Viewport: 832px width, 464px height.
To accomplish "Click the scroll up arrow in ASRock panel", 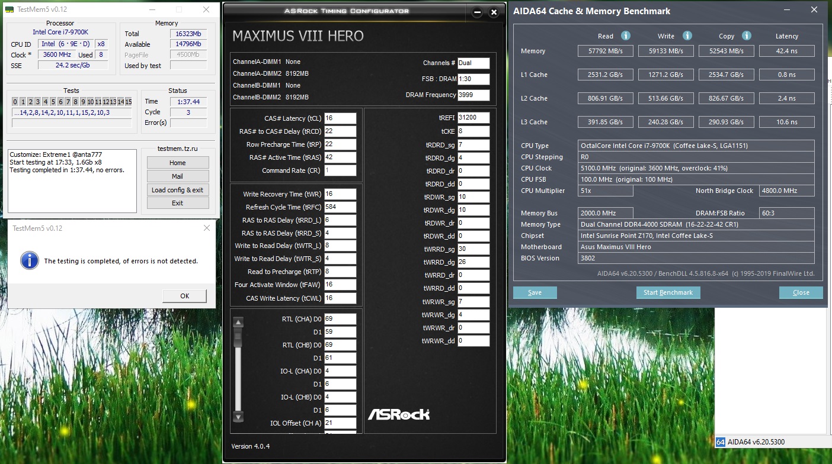I will [238, 323].
